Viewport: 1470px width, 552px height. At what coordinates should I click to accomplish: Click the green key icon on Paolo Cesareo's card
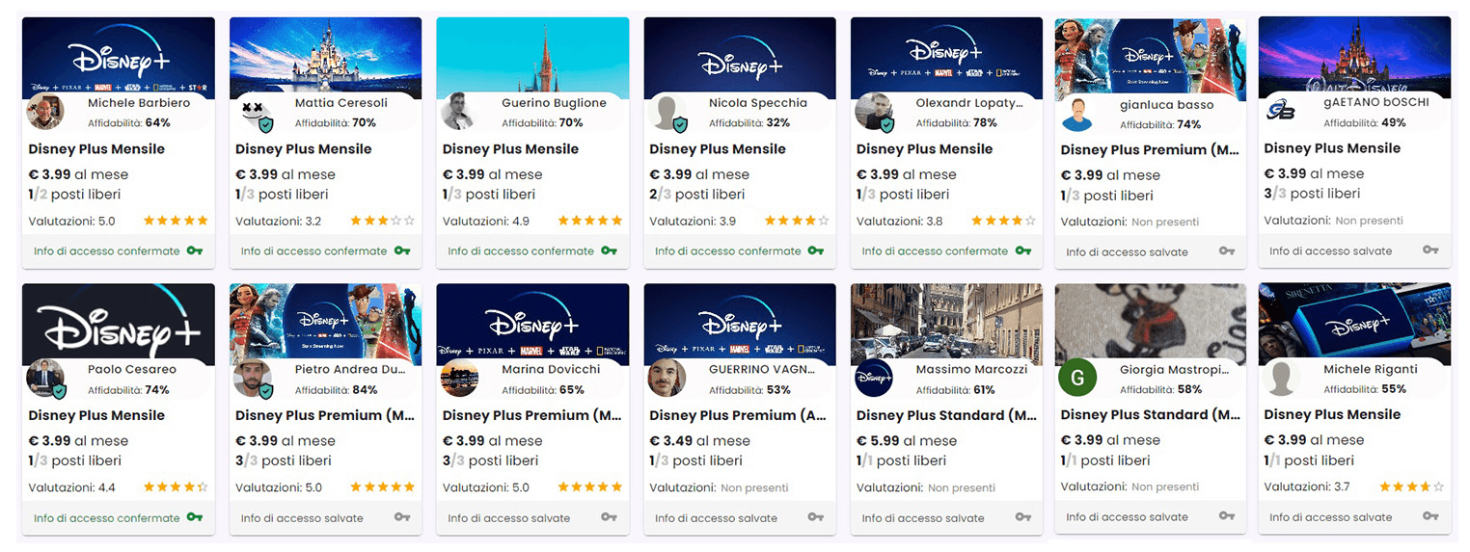195,517
